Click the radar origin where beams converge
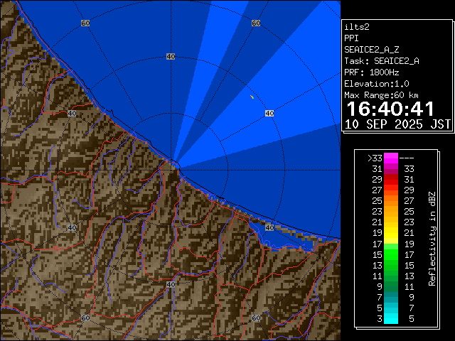Image resolution: width=455 pixels, height=341 pixels. click(x=175, y=166)
